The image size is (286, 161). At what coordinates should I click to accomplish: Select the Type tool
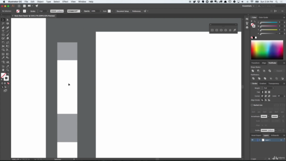coord(3,31)
